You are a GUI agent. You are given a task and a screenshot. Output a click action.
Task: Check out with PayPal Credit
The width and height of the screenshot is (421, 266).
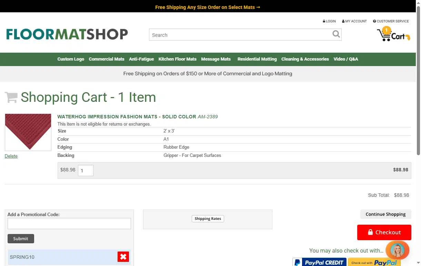pos(319,262)
